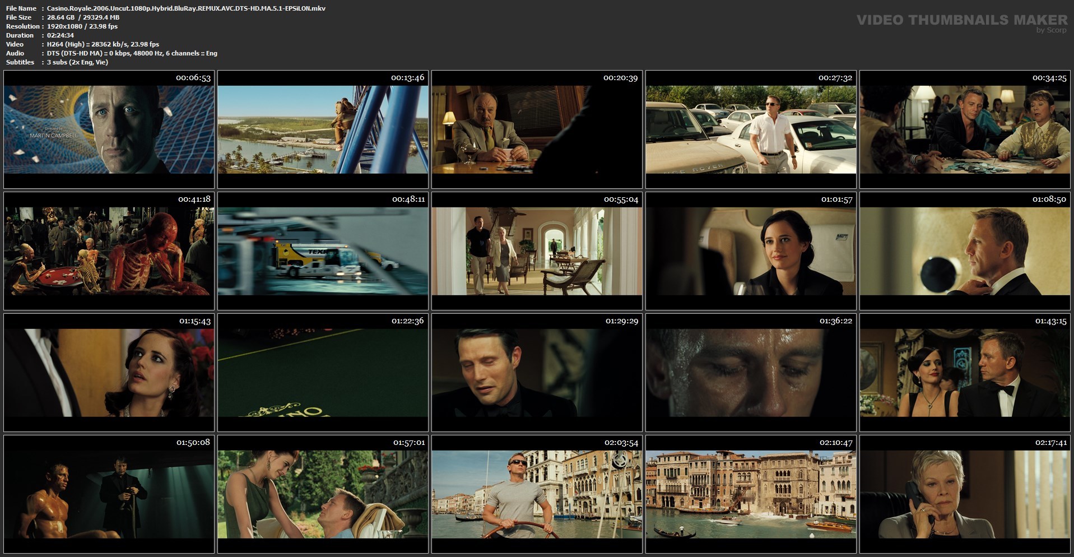1074x557 pixels.
Task: Click the DTS-HD MA audio info line
Action: point(132,53)
